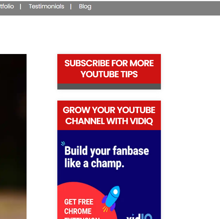
Task: Click the separator before the Testimonials item
Action: pos(21,7)
